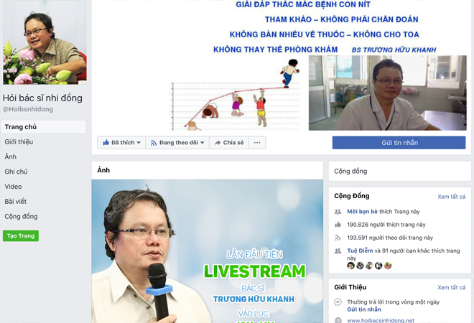Viewport: 474px width, 323px height.
Task: Open the cover photo of the doctor
Action: pyautogui.click(x=387, y=93)
